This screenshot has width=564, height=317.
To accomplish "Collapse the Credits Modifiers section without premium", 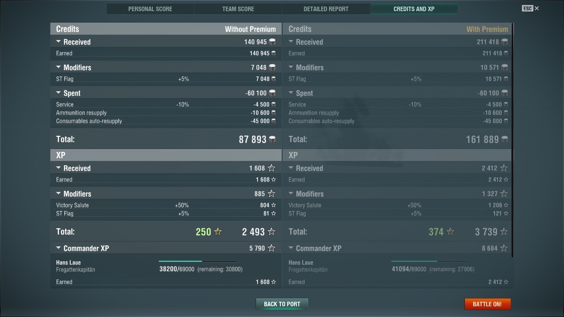I will click(59, 67).
